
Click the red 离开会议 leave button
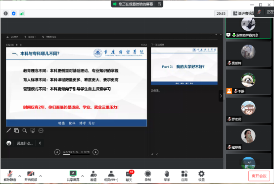(x=259, y=176)
